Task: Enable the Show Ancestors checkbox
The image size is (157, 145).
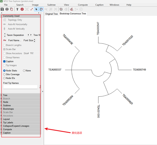Action: [4, 53]
